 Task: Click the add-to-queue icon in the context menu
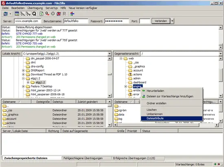coord(144,97)
